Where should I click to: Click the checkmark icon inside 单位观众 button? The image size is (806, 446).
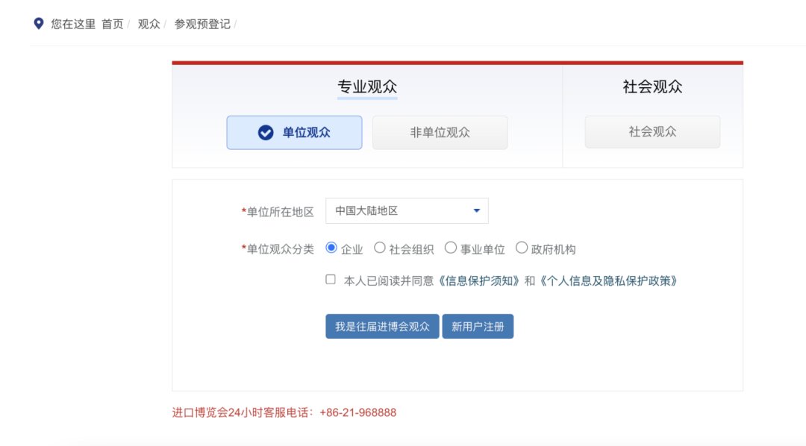coord(266,132)
